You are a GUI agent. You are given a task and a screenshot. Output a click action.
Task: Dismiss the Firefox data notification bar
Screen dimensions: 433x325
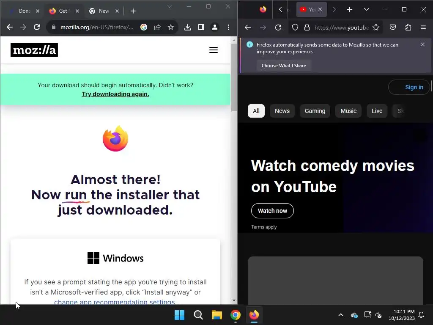(423, 44)
